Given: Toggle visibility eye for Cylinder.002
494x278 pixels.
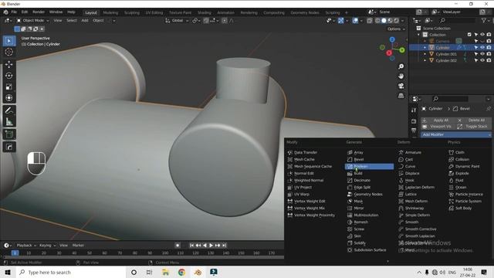Looking at the screenshot, I should point(482,60).
